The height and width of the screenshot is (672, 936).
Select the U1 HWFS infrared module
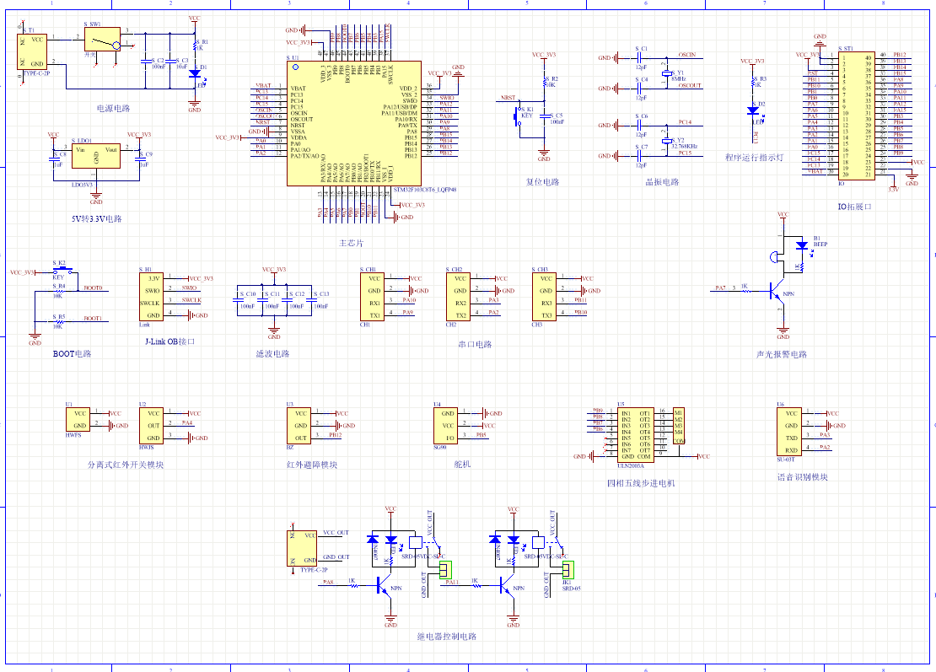tap(78, 420)
